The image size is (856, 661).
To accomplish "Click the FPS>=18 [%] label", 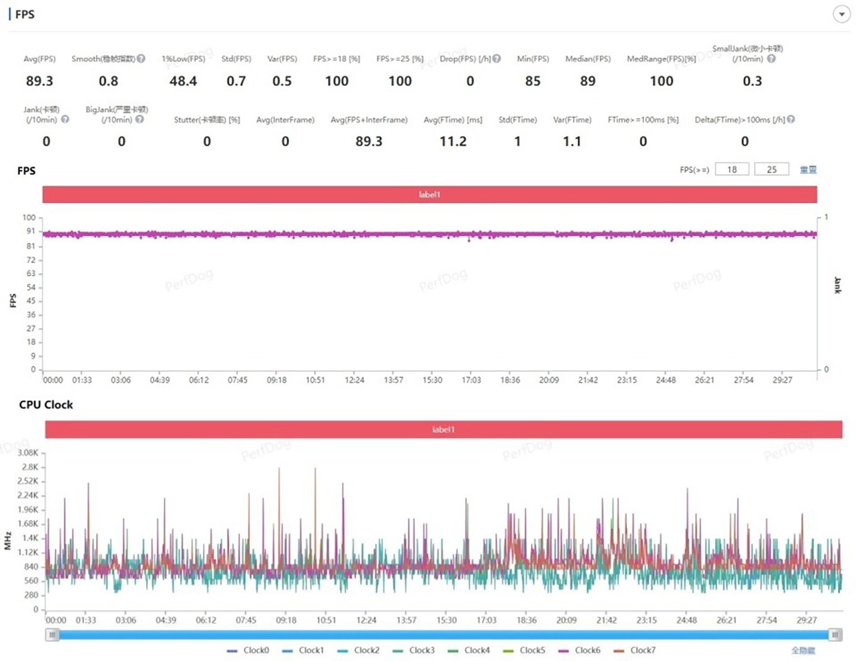I will (x=337, y=59).
